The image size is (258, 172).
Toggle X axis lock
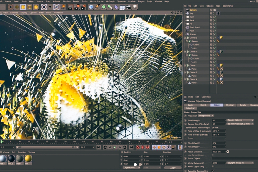click(x=44, y=7)
